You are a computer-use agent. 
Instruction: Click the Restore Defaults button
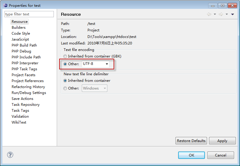coord(191,141)
